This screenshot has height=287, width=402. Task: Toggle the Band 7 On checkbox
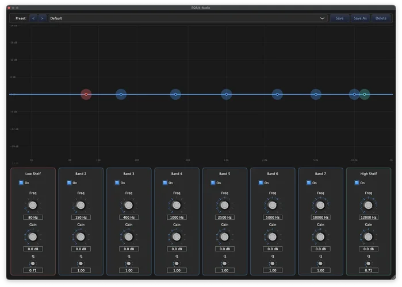pyautogui.click(x=309, y=183)
